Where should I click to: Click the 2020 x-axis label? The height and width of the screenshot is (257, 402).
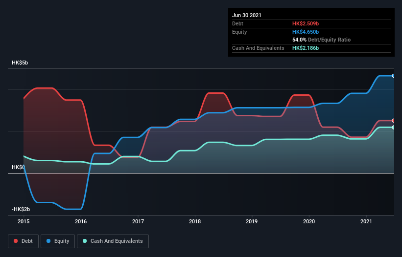coord(309,221)
